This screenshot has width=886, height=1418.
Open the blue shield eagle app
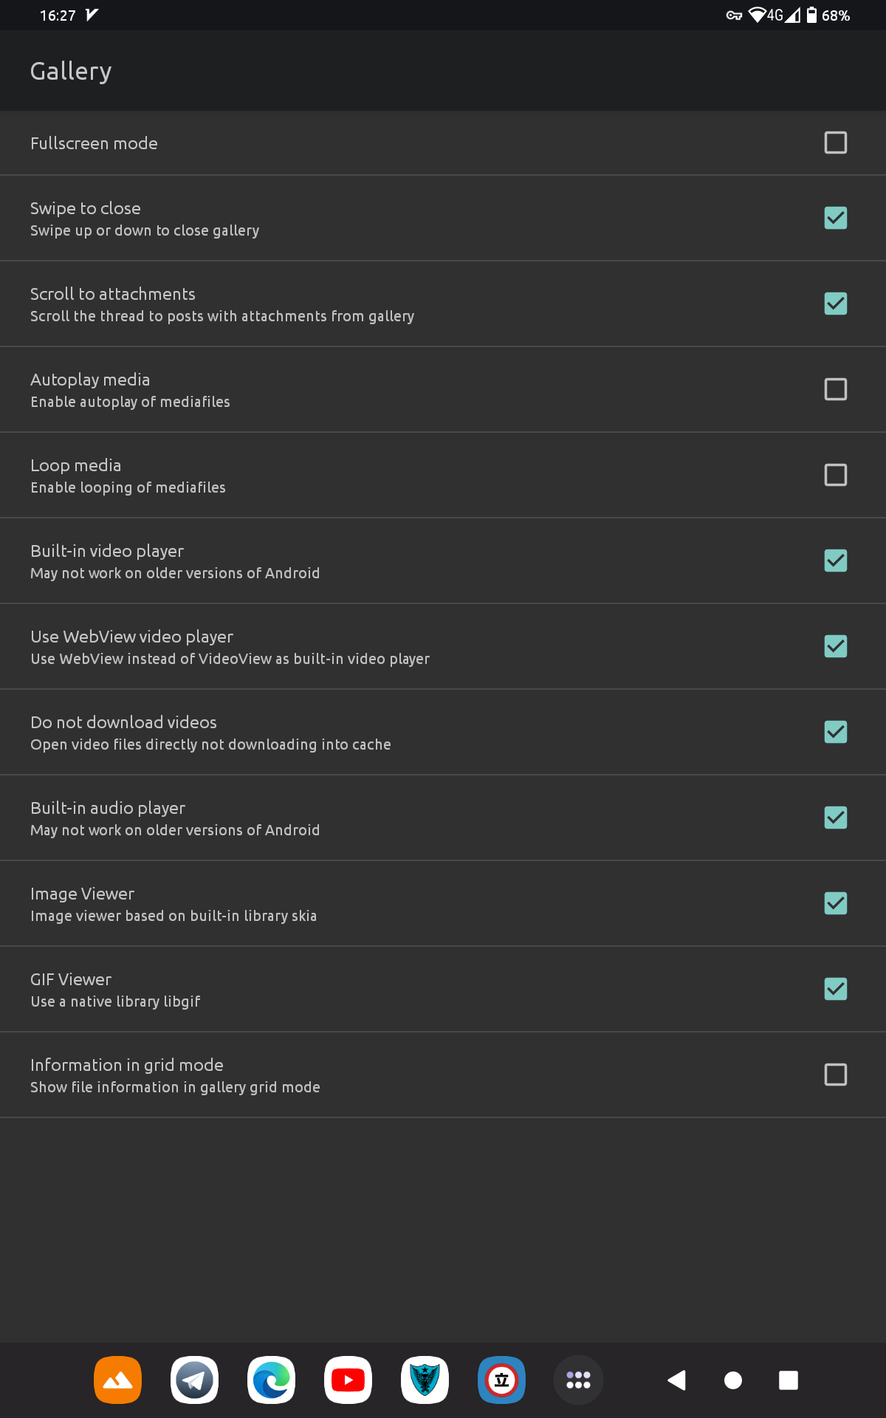coord(425,1380)
